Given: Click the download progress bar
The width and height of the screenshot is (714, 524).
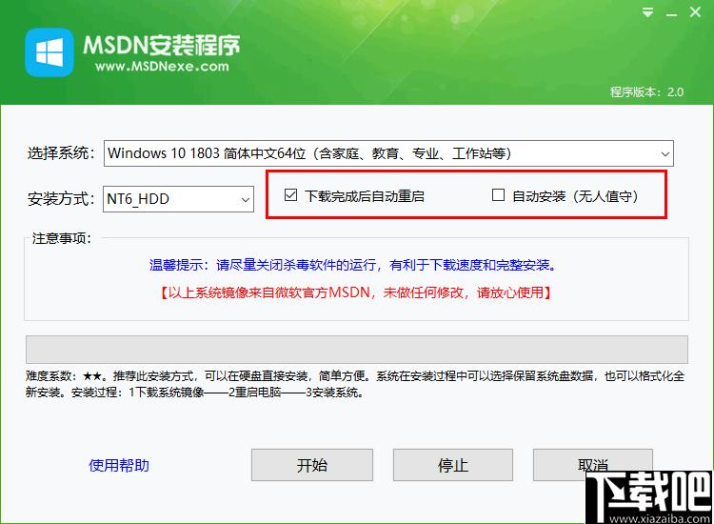Looking at the screenshot, I should (x=357, y=350).
